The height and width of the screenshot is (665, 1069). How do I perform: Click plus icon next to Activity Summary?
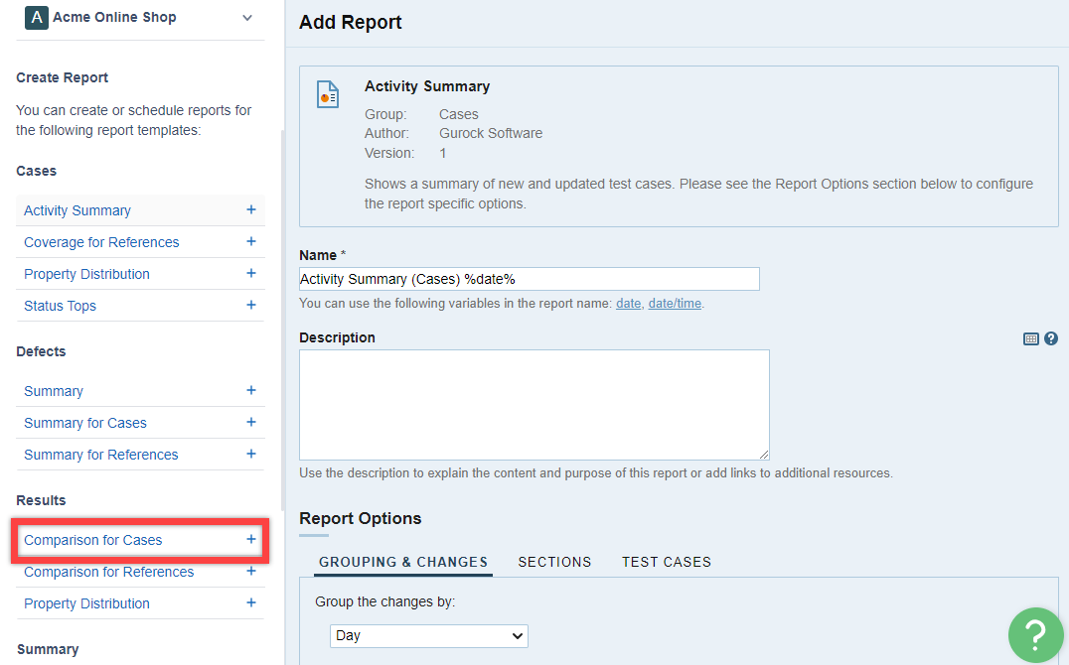coord(251,210)
